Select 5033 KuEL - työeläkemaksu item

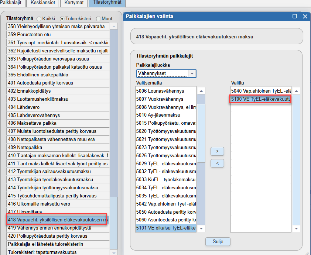(166, 179)
